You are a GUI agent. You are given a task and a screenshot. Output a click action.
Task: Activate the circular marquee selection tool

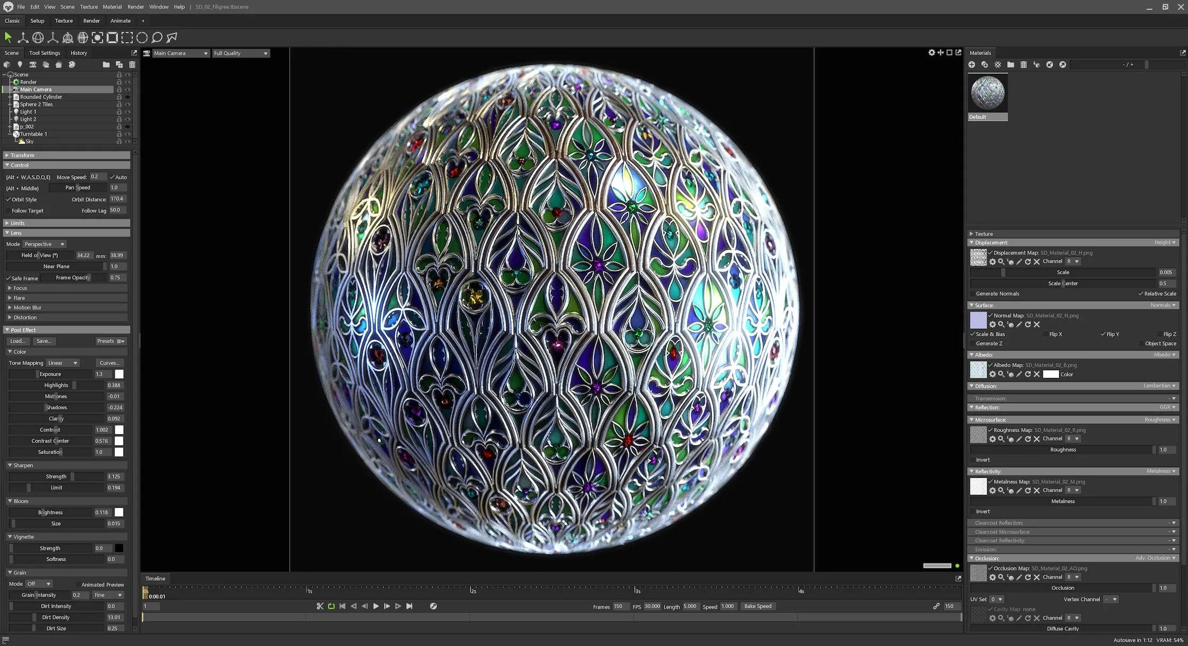pos(142,37)
